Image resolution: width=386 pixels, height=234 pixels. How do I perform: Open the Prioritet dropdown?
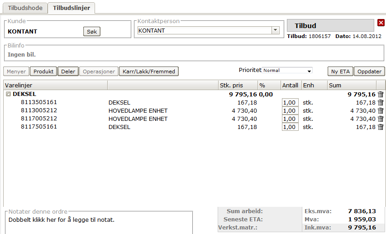tap(310, 71)
